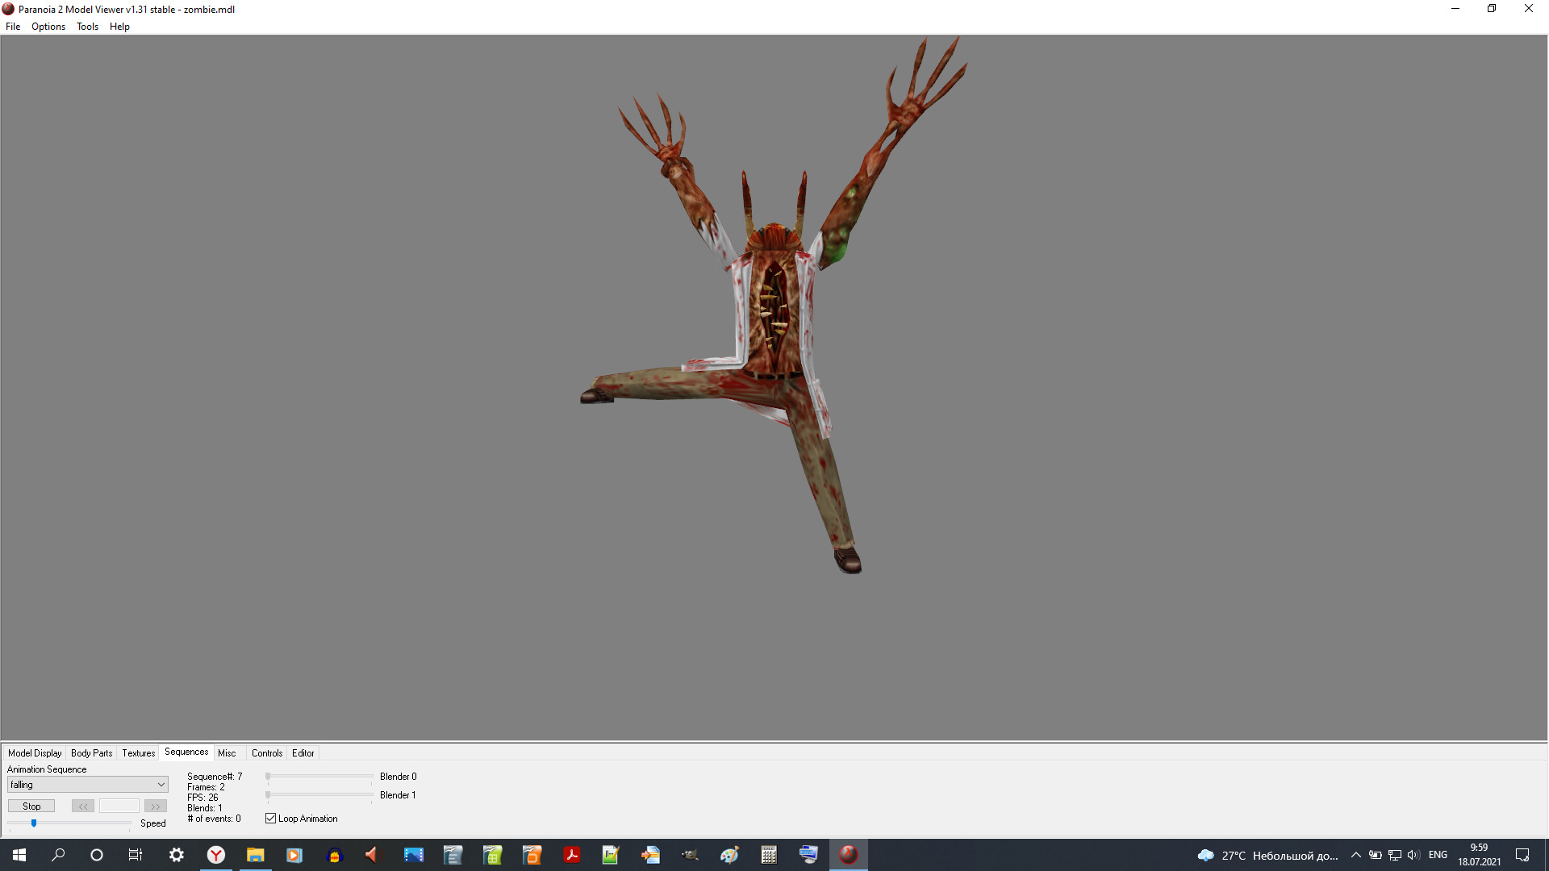Select the Stop button to halt playback
Screen dimensions: 1549x871
31,806
